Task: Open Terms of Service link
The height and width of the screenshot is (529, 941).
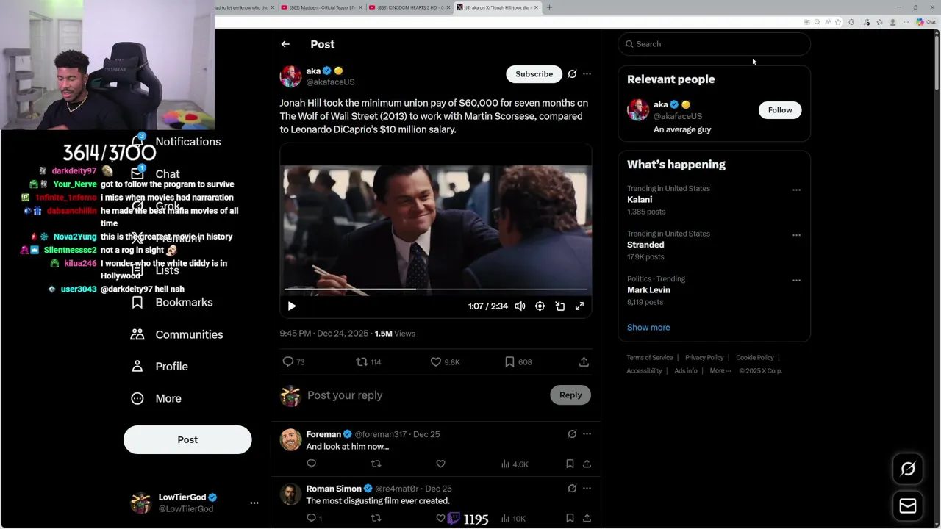Action: coord(649,358)
